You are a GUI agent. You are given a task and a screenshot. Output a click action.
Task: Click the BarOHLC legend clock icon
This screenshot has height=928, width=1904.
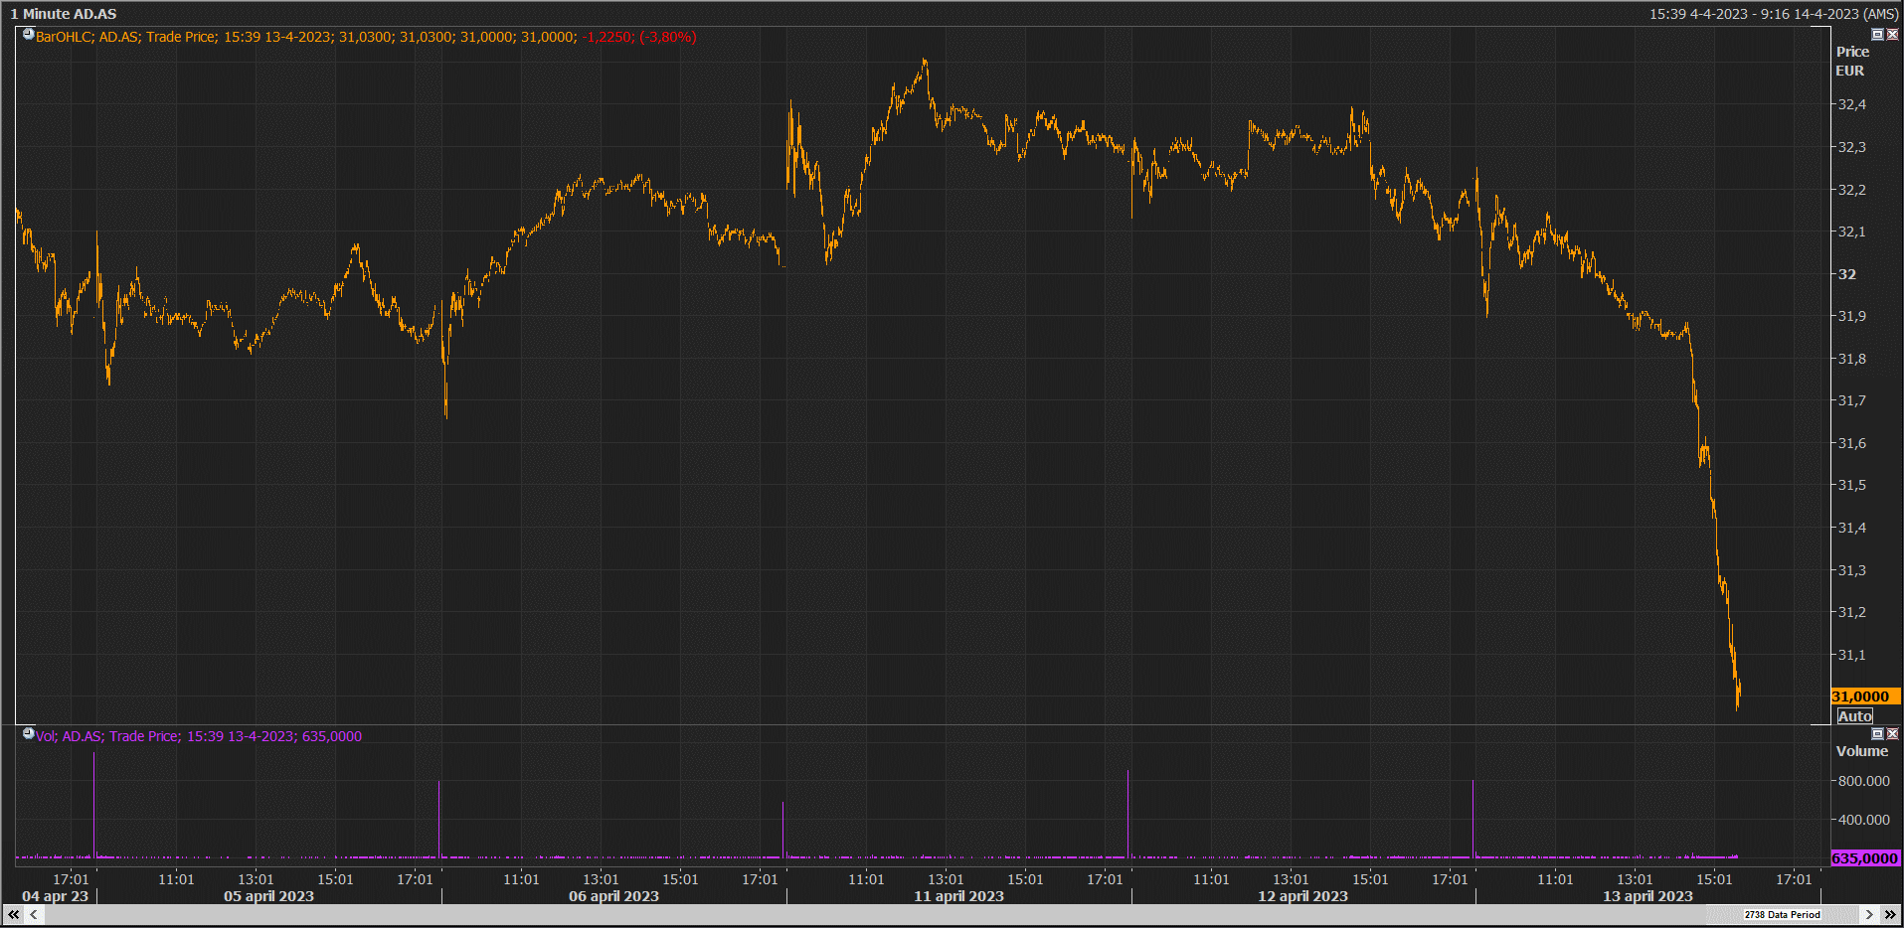click(x=29, y=35)
